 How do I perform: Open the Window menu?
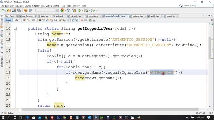point(76,6)
